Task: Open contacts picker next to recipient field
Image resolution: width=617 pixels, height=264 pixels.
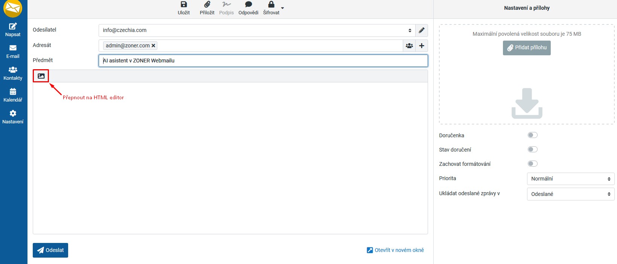Action: (x=409, y=46)
